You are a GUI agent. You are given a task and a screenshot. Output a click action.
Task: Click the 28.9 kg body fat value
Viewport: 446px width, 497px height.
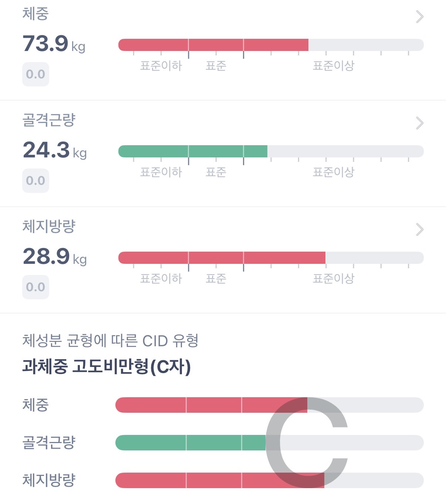[54, 256]
